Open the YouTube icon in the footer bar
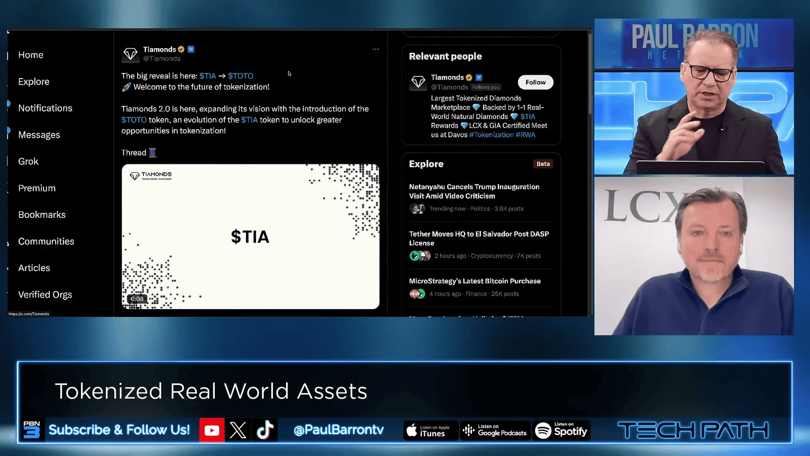Image resolution: width=810 pixels, height=456 pixels. click(x=212, y=430)
